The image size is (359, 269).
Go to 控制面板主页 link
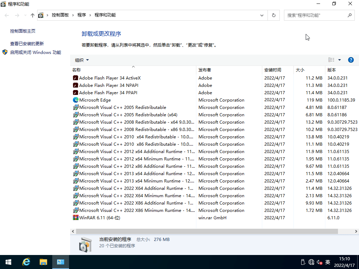23,31
